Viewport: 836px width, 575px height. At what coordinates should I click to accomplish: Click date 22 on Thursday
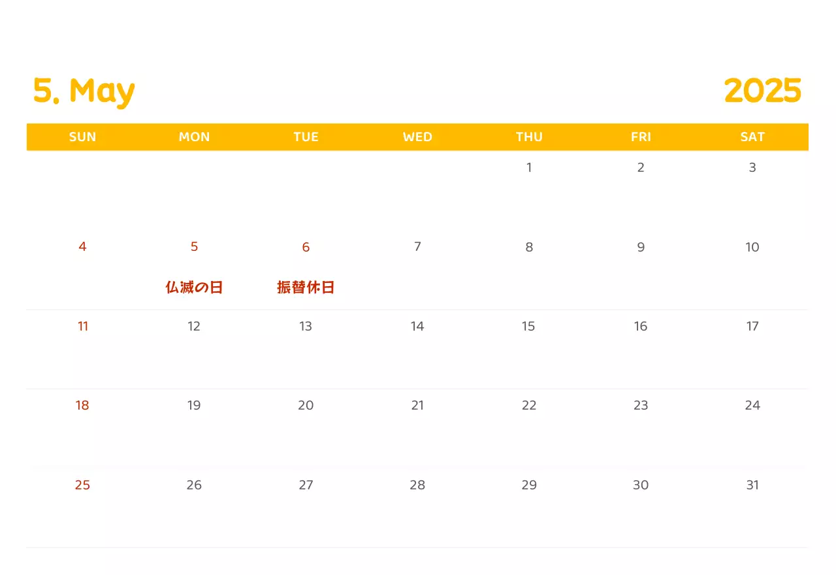(529, 406)
